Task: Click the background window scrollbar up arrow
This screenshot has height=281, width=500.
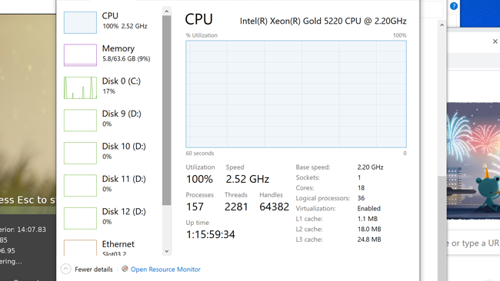Action: [442, 25]
